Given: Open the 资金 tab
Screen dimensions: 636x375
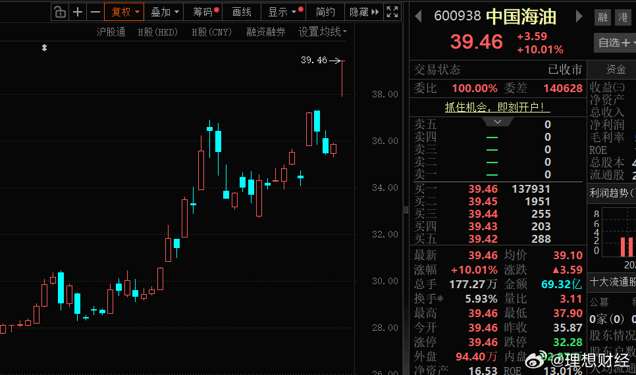Looking at the screenshot, I should pos(616,69).
